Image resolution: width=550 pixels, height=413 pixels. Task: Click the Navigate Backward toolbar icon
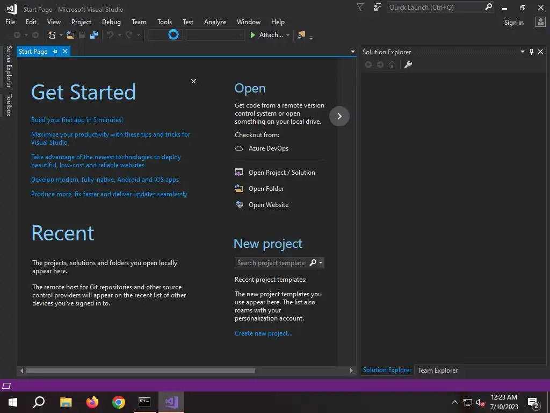(x=17, y=35)
